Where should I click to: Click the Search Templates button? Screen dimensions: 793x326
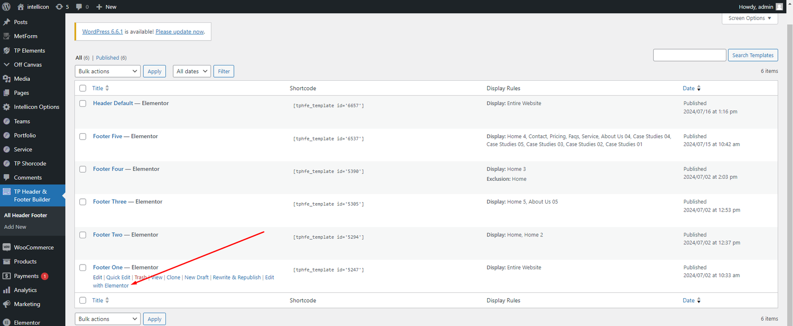pyautogui.click(x=752, y=55)
